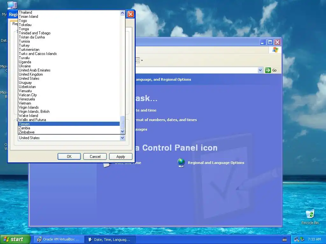Image resolution: width=326 pixels, height=244 pixels.
Task: Choose Vanuatu from the list
Action: coord(69,91)
